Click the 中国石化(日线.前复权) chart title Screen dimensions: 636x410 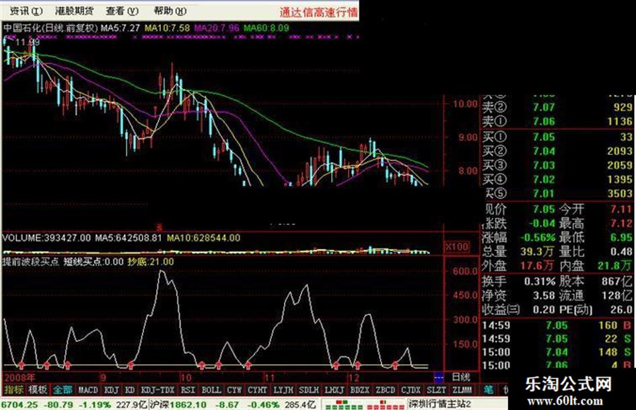point(50,28)
